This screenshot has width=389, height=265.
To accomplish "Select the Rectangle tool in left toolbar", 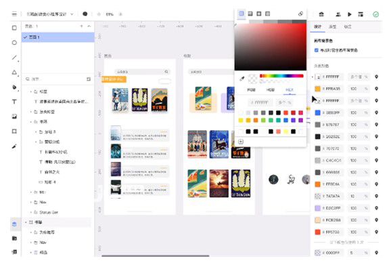I will coord(14,28).
